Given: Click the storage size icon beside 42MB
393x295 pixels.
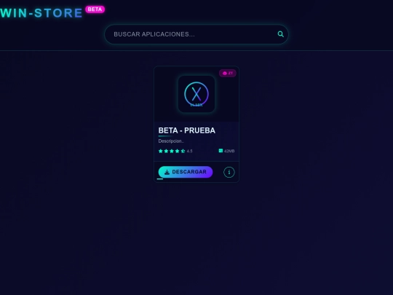Looking at the screenshot, I should click(221, 151).
